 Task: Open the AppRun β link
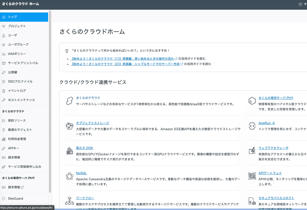tap(267, 123)
